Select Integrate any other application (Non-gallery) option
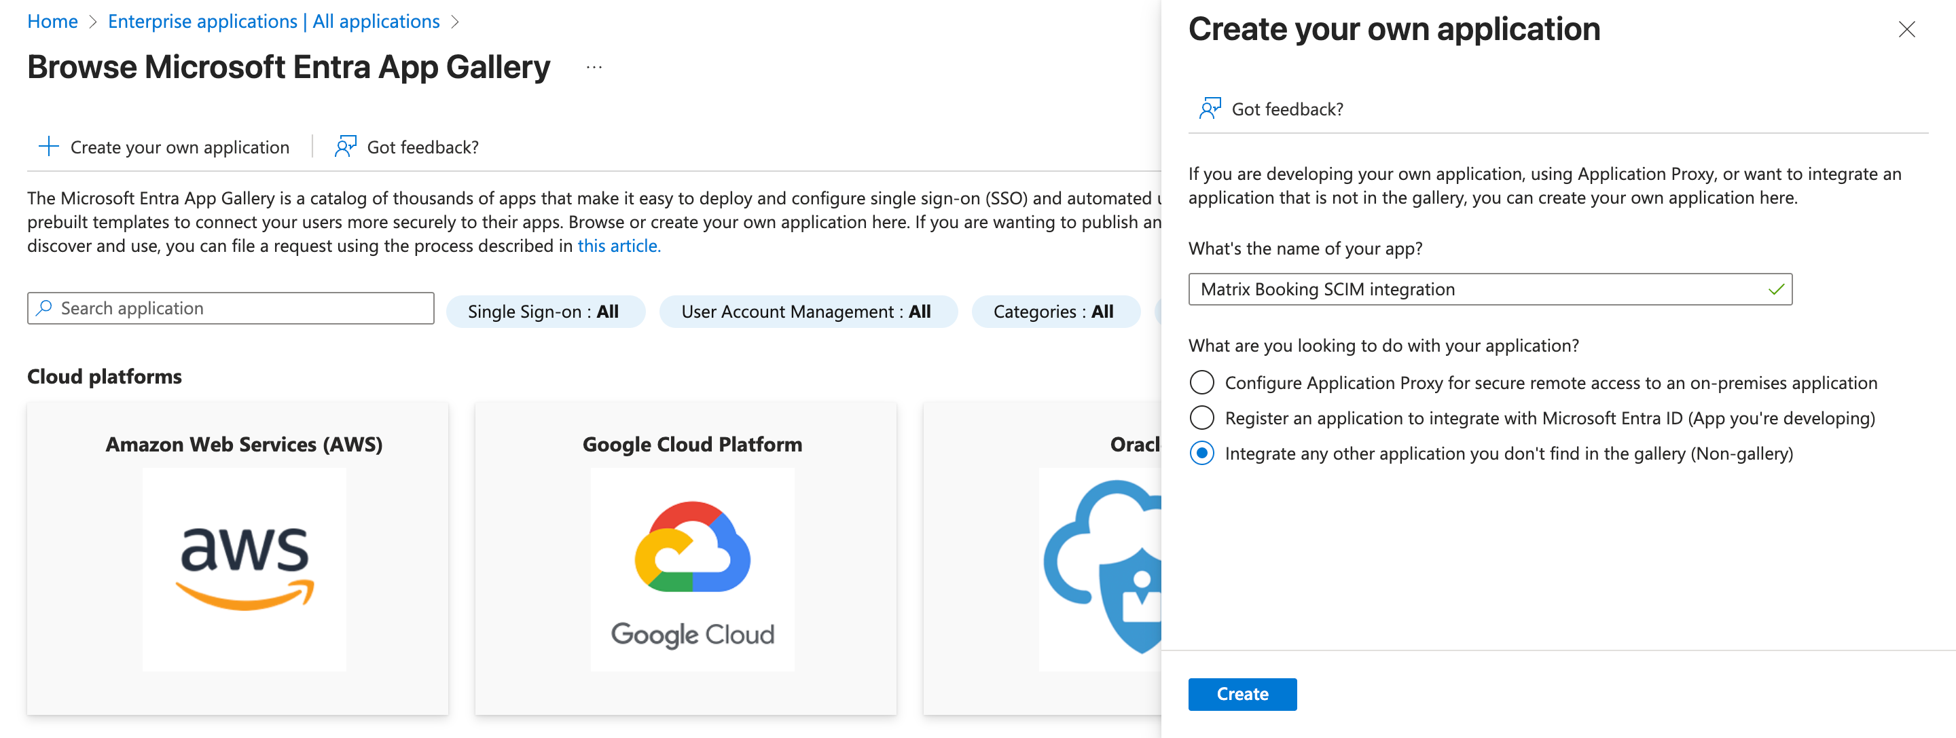 (x=1201, y=454)
